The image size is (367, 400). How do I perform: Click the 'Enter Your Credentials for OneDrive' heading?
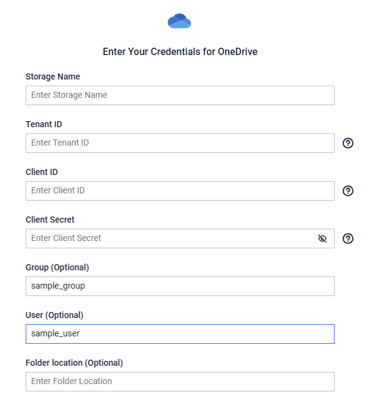point(180,51)
